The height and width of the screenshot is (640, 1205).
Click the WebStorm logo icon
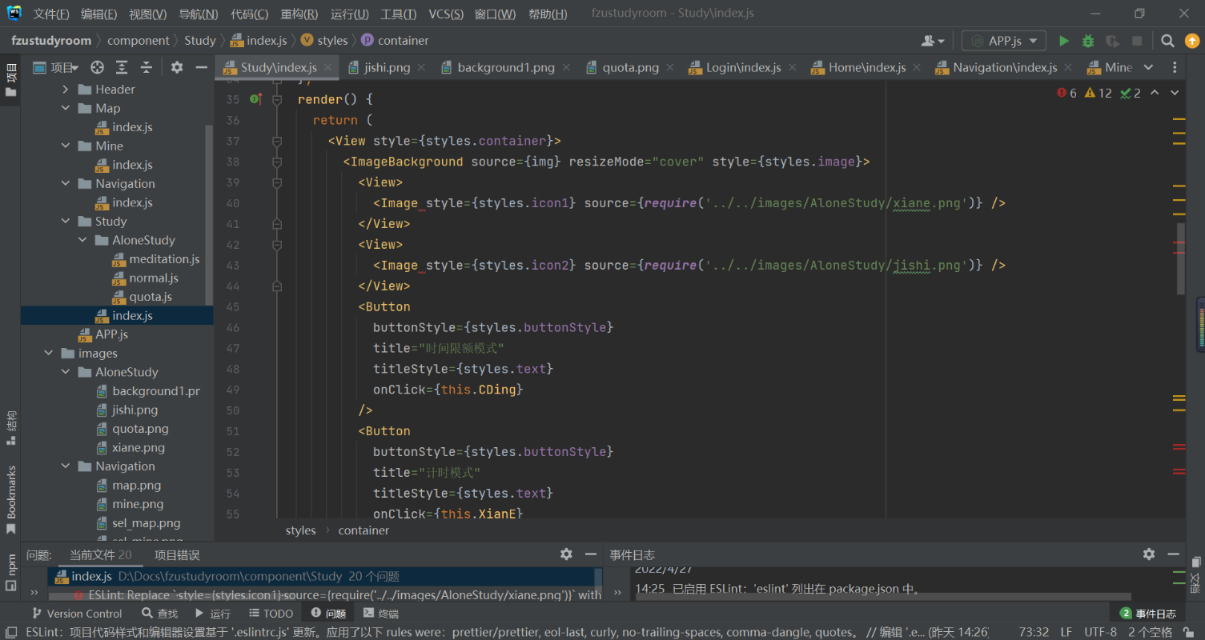click(x=14, y=14)
